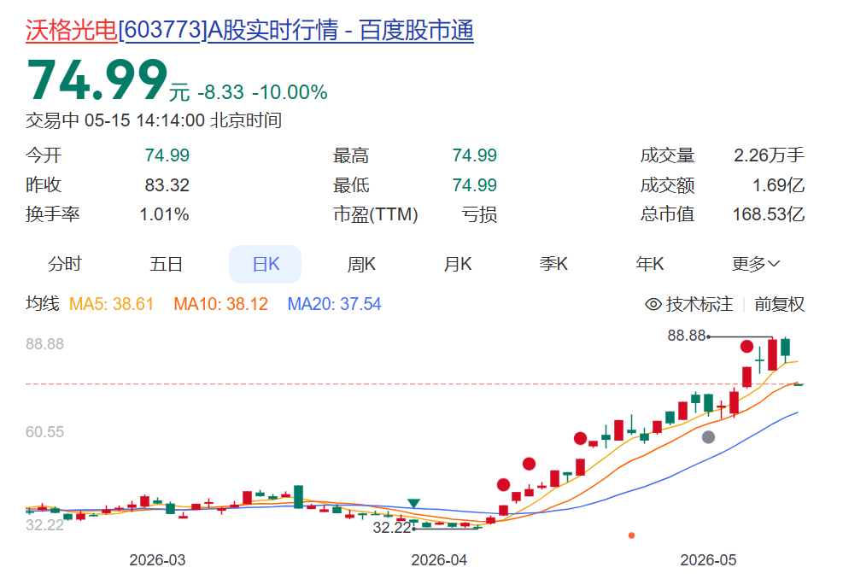Image resolution: width=843 pixels, height=579 pixels.
Task: Click the 2026-03 date axis label
Action: pos(157,560)
